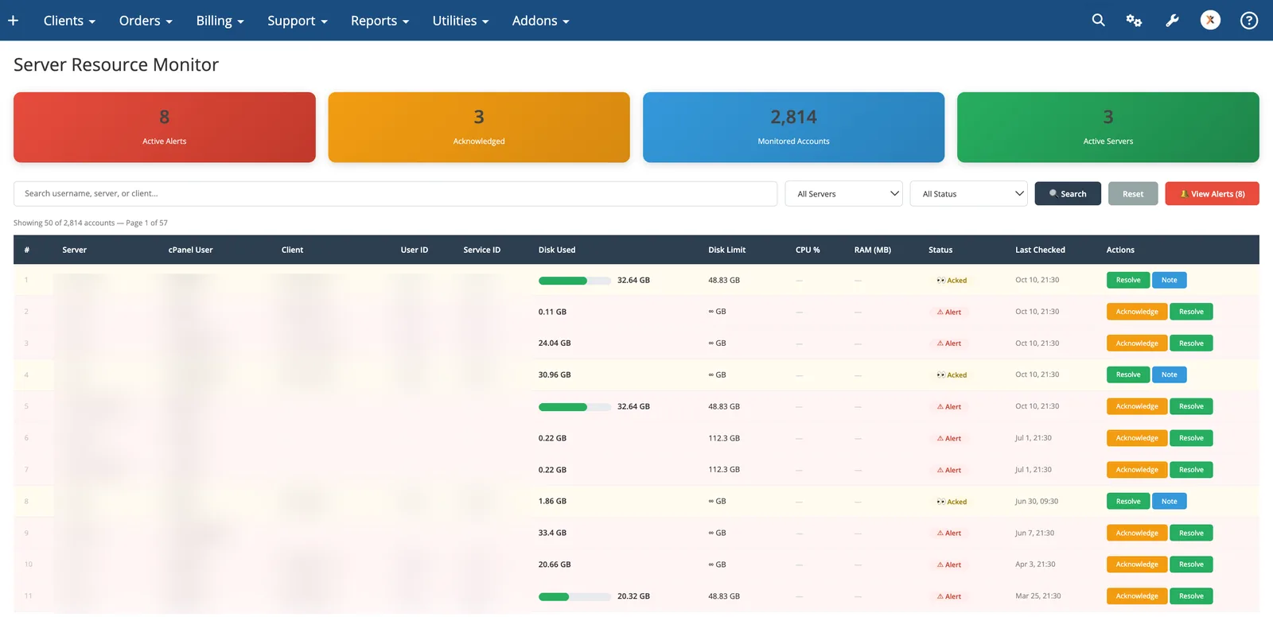1273x617 pixels.
Task: Click Note in row 4
Action: [x=1170, y=374]
